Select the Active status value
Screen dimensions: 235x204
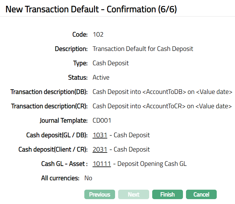pos(101,77)
